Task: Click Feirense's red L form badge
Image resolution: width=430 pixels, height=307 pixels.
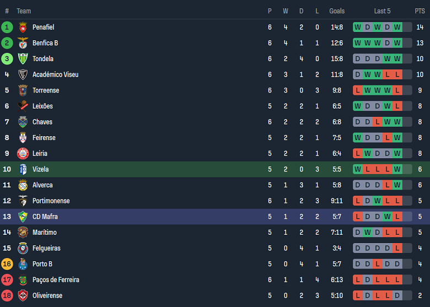Action: (x=388, y=138)
